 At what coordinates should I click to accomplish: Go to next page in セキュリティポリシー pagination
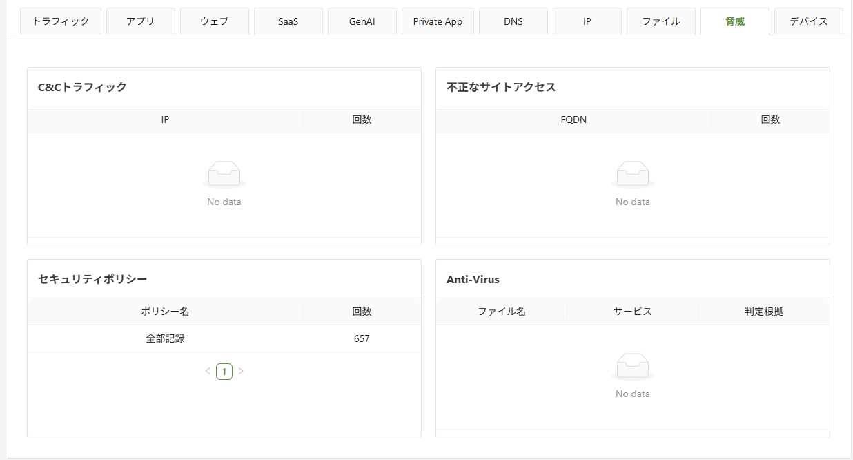pyautogui.click(x=241, y=372)
